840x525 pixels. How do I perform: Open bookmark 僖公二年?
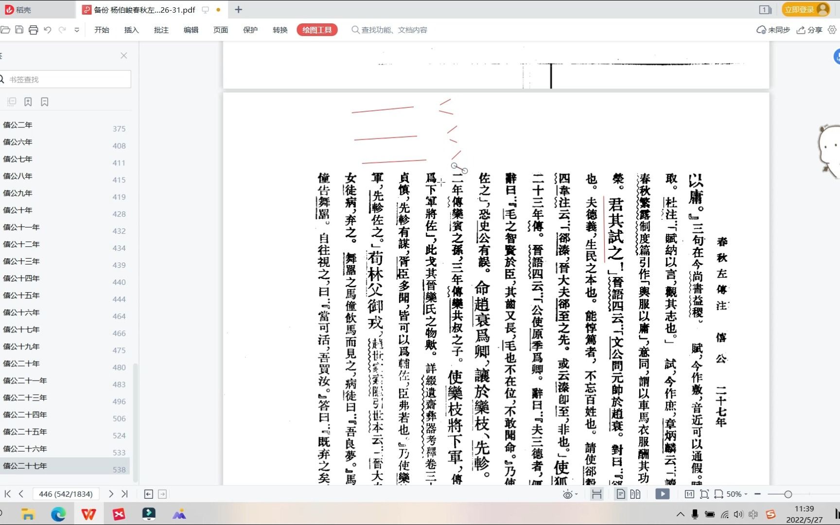click(17, 125)
